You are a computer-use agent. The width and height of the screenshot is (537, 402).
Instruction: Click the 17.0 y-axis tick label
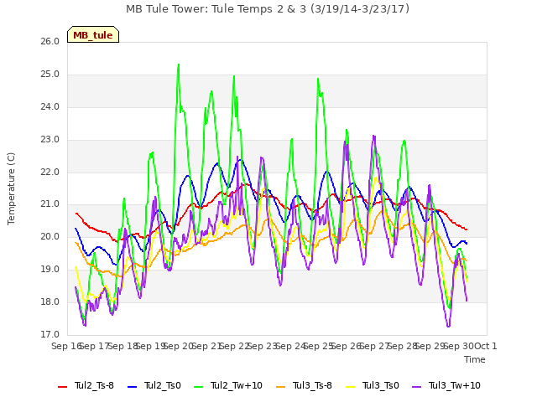point(50,334)
